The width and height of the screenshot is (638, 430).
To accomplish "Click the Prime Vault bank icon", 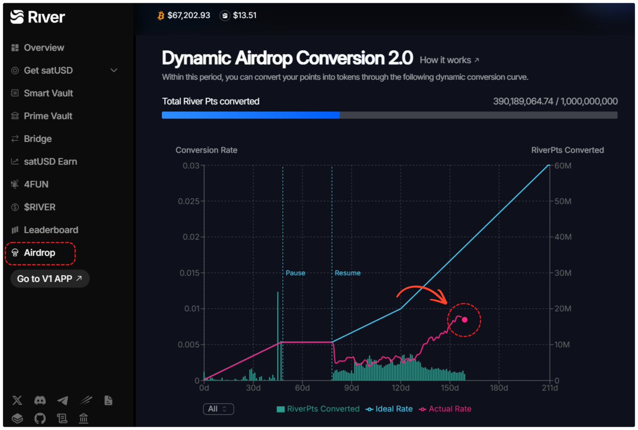I will 15,116.
